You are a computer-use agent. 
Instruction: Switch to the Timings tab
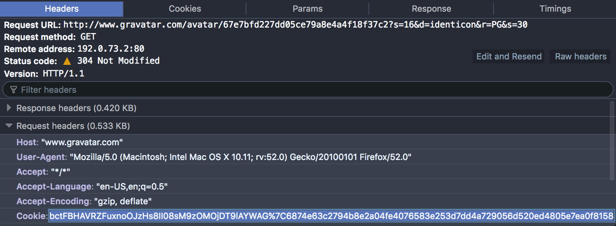click(555, 9)
